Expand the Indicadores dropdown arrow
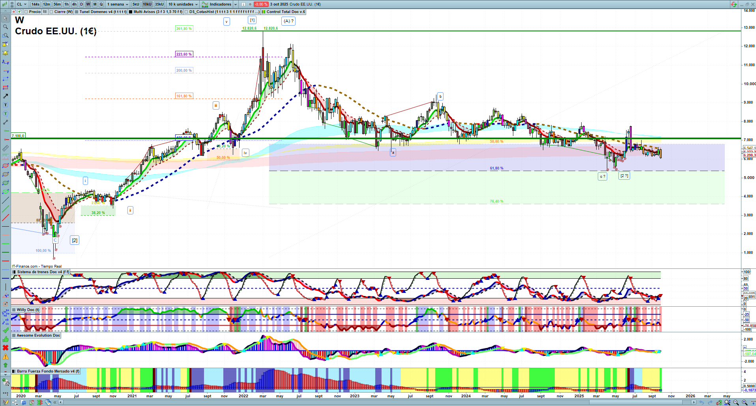This screenshot has height=406, width=756. pyautogui.click(x=236, y=4)
